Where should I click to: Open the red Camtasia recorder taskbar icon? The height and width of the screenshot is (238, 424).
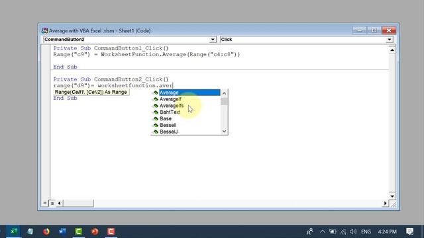(x=111, y=231)
